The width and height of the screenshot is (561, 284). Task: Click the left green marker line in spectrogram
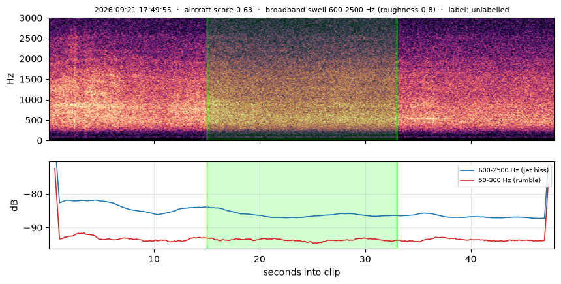[207, 79]
